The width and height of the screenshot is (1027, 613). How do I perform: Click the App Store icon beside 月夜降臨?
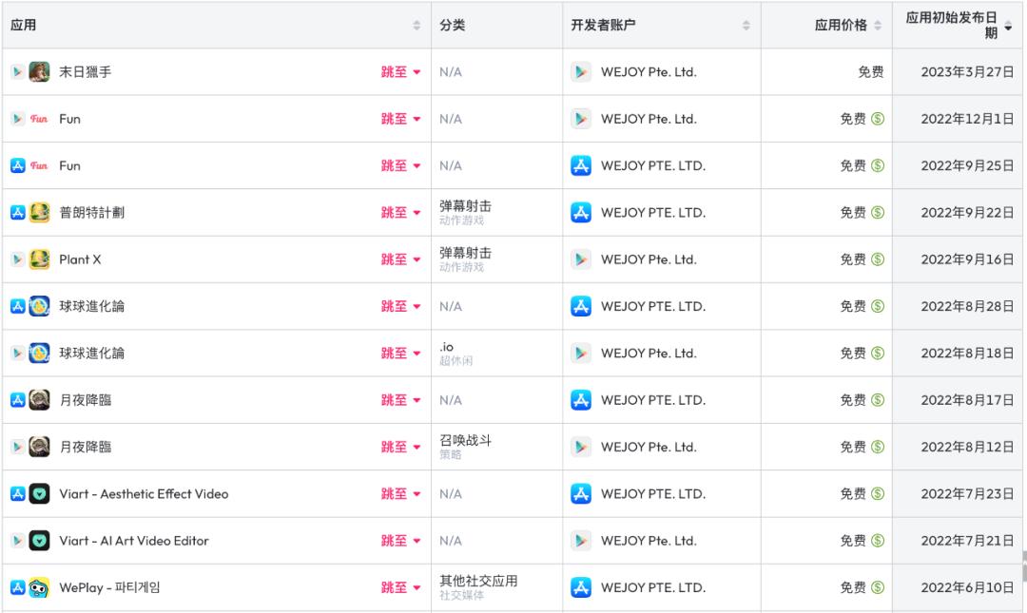click(19, 399)
